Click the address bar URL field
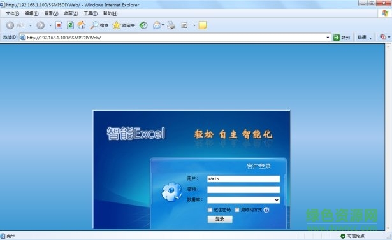 175,38
